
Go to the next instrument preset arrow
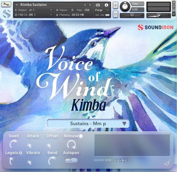click(x=90, y=5)
